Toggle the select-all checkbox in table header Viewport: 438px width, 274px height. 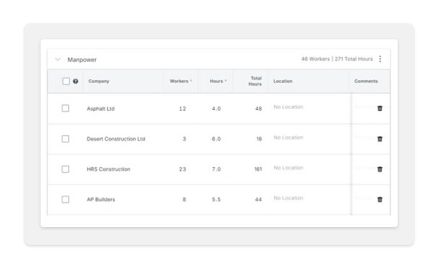point(66,81)
